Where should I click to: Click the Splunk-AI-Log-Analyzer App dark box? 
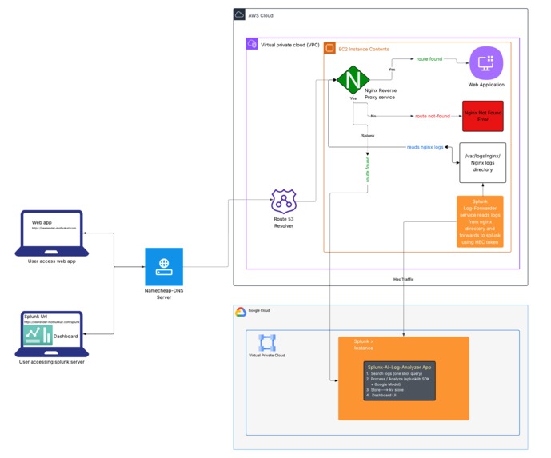[400, 381]
